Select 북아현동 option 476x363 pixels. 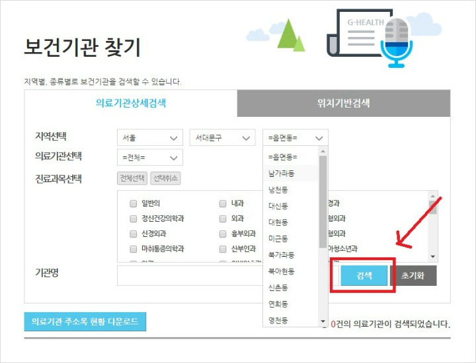(291, 271)
